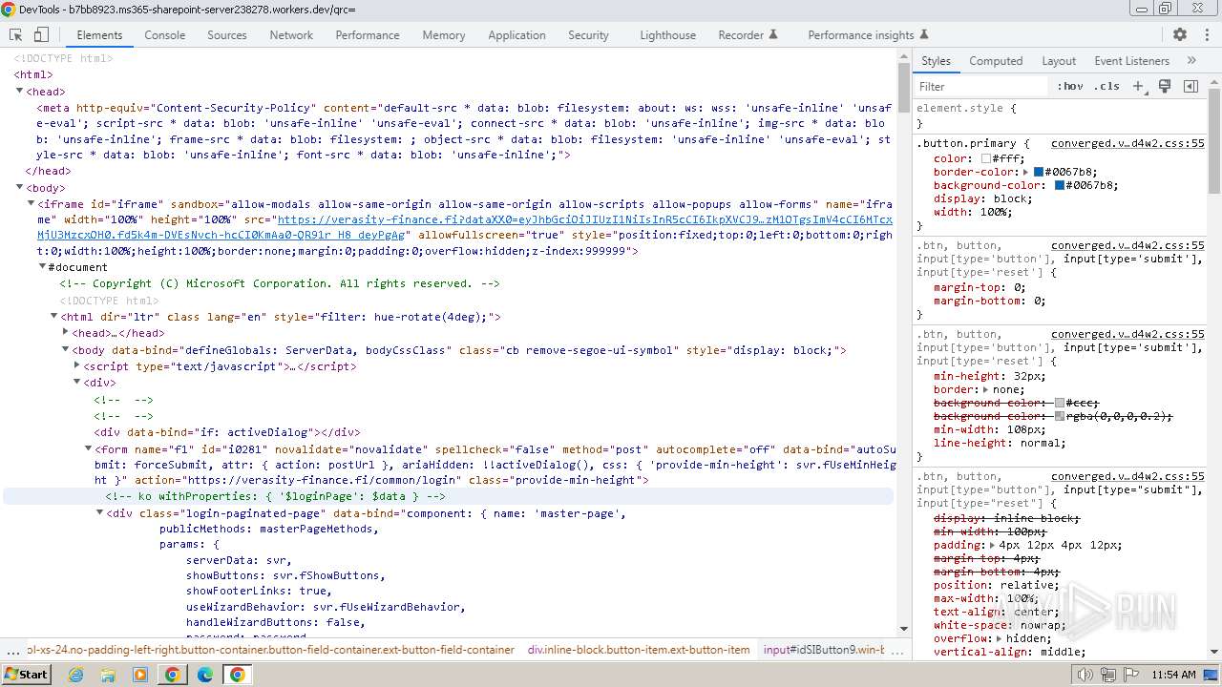Screen dimensions: 1222x687
Task: Open the Recorder tab
Action: pos(748,34)
